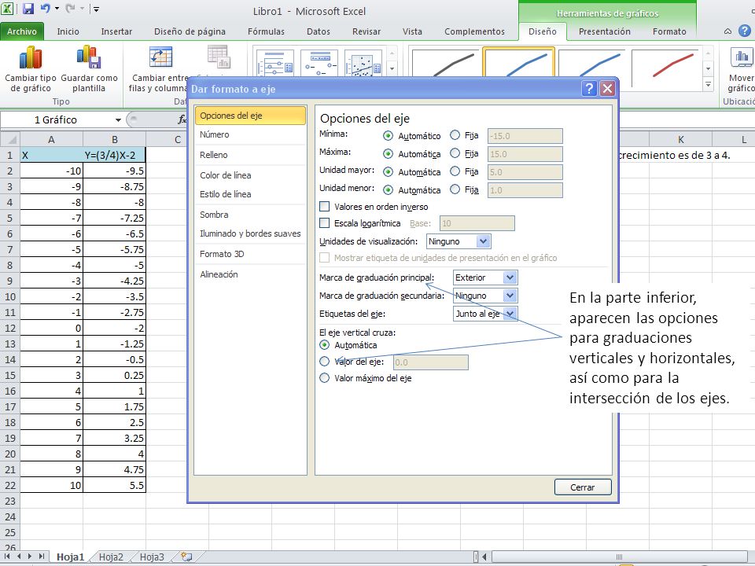Select the first chart layout thumbnail

[x=275, y=63]
